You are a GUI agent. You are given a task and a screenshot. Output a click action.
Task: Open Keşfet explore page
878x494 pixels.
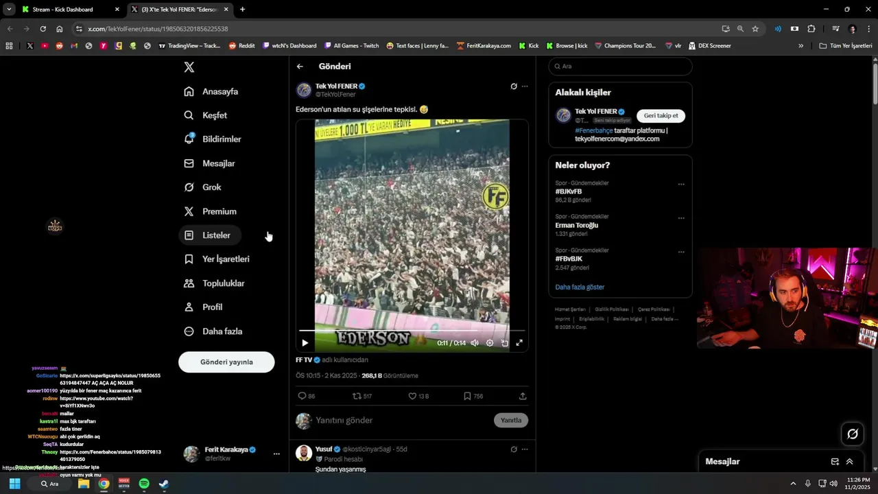pos(206,115)
